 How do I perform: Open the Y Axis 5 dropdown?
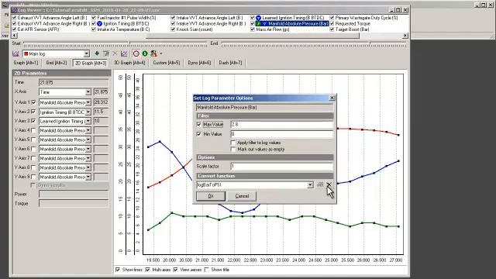(88, 139)
